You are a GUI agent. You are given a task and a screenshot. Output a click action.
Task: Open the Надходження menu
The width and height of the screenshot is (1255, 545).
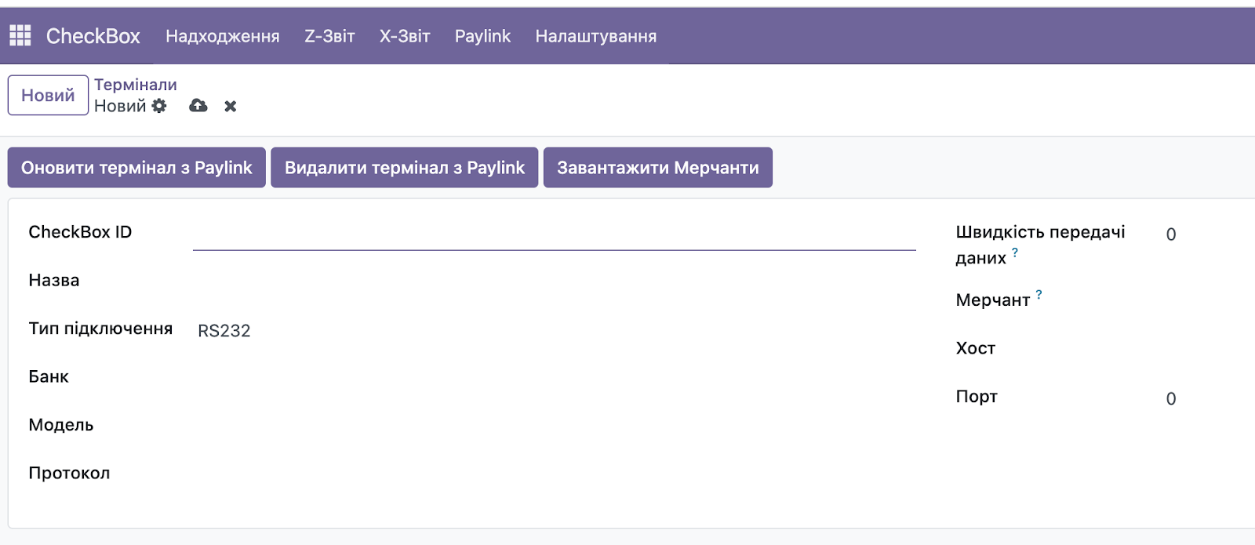(222, 36)
